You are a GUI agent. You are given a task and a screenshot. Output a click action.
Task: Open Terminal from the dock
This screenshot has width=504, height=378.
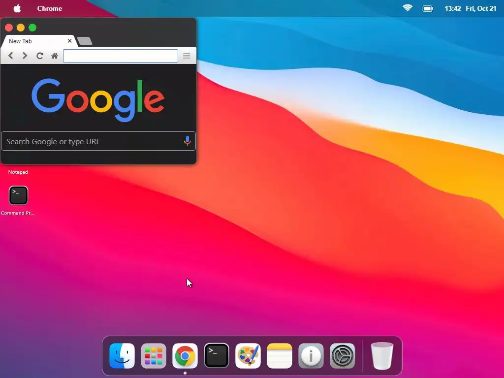217,355
